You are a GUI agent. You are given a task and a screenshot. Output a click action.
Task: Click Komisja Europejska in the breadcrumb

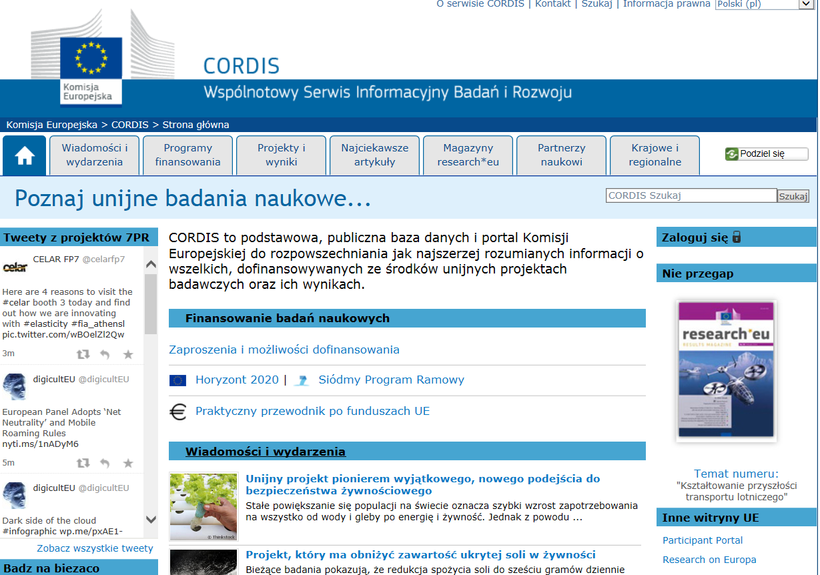(52, 125)
